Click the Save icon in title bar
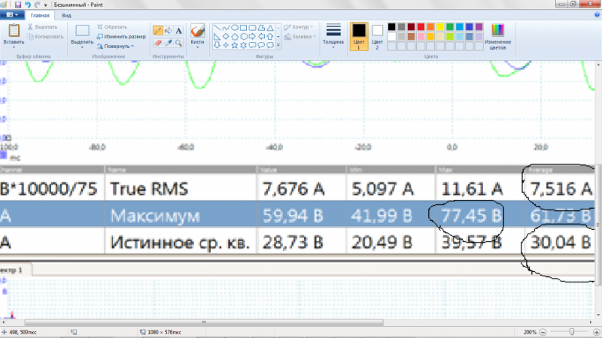The image size is (602, 338). point(18,5)
